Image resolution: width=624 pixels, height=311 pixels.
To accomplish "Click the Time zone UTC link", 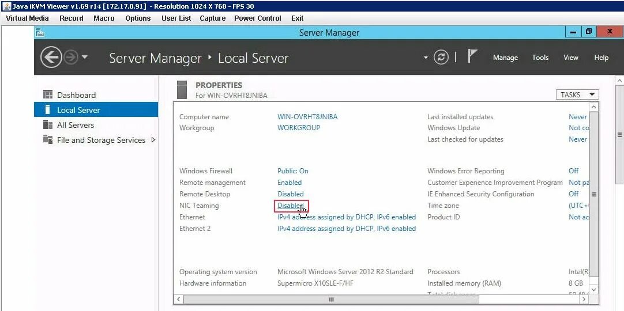I will 578,206.
